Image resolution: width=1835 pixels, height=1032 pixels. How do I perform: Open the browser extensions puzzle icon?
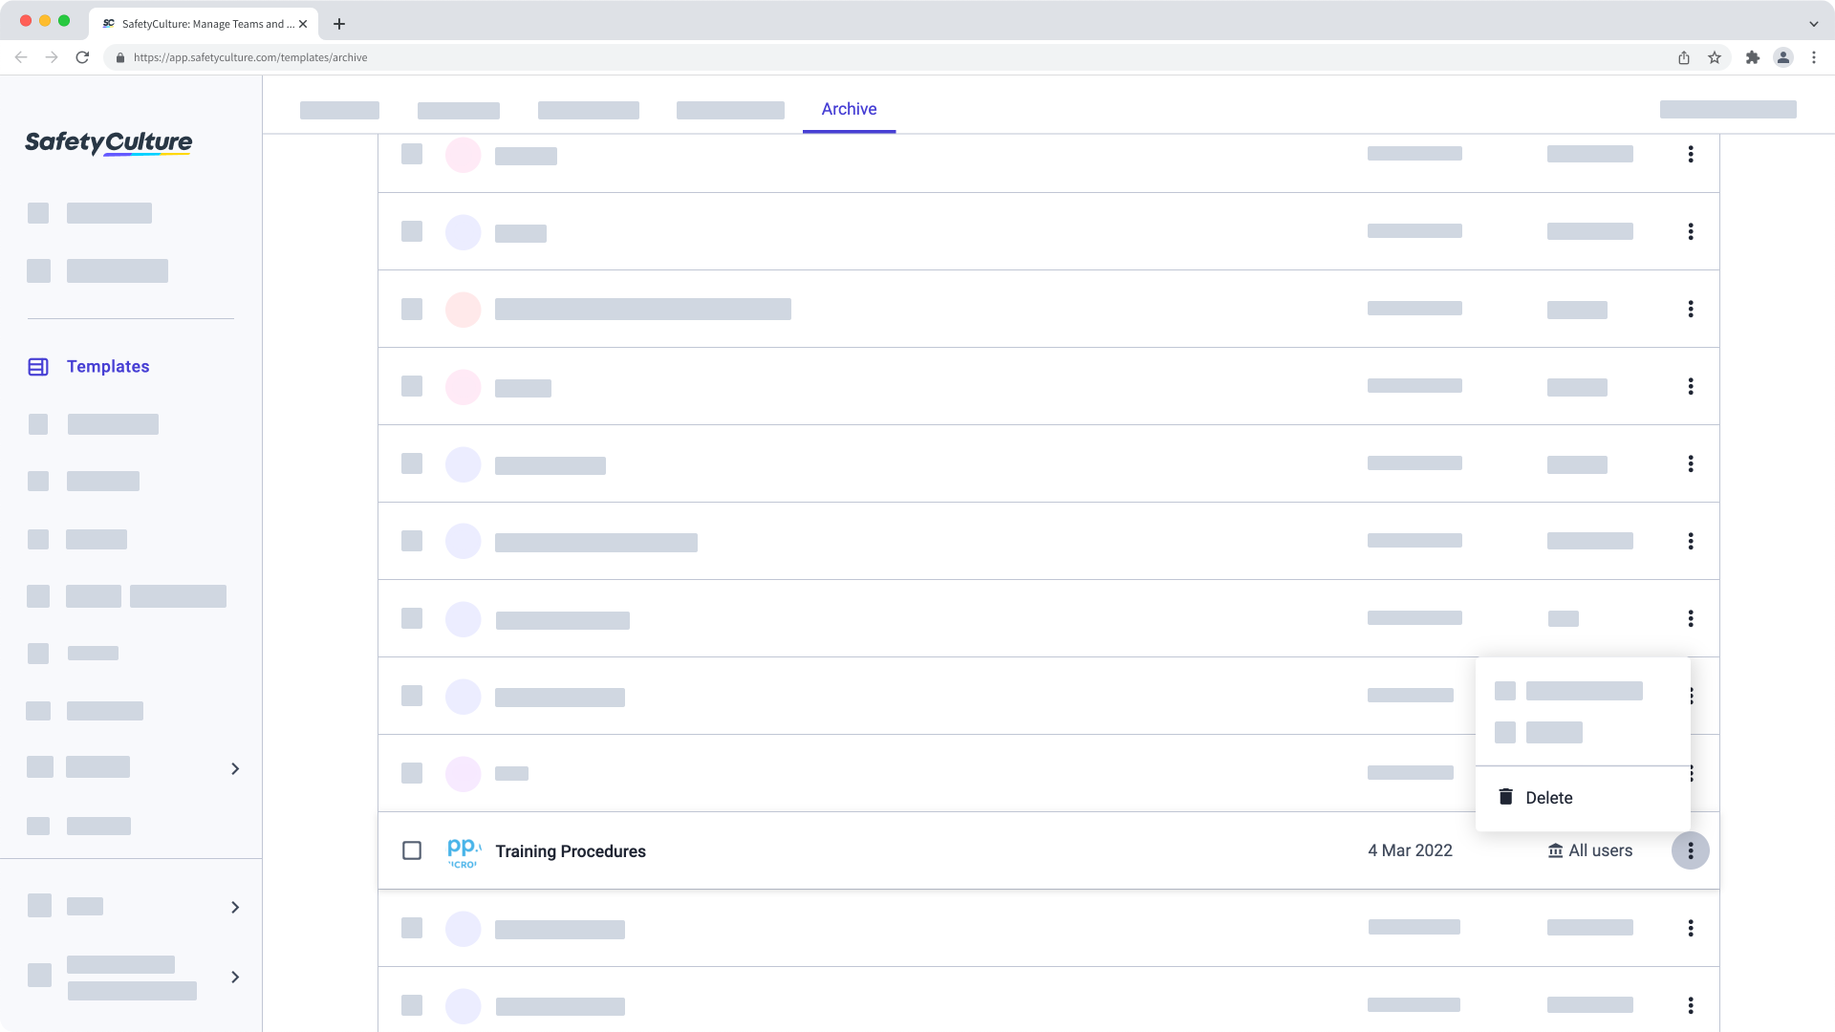pyautogui.click(x=1752, y=57)
